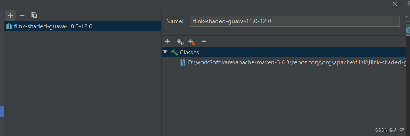Close the dialog with the X button
This screenshot has width=410, height=136.
coord(395,4)
